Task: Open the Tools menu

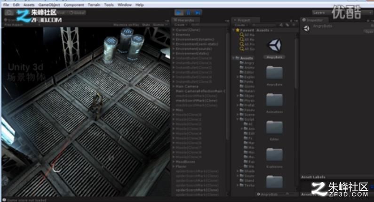Action: pos(109,5)
